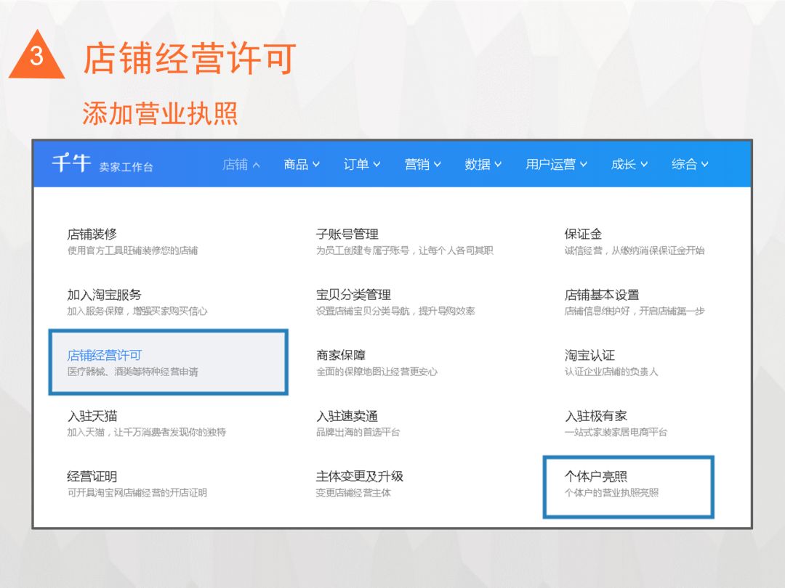Click description 认证企业店铺的负责人
This screenshot has width=785, height=588.
click(611, 372)
